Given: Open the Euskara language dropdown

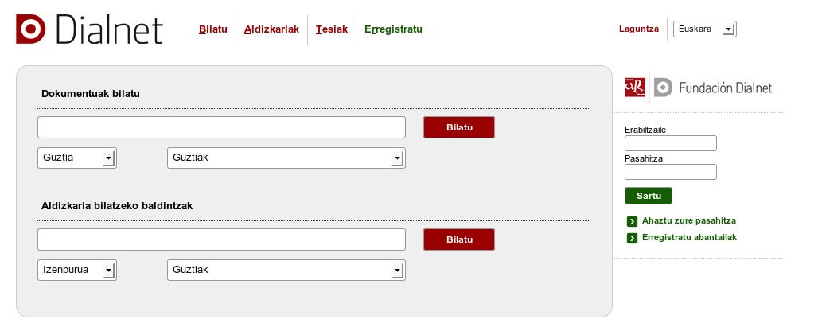Looking at the screenshot, I should pyautogui.click(x=704, y=29).
